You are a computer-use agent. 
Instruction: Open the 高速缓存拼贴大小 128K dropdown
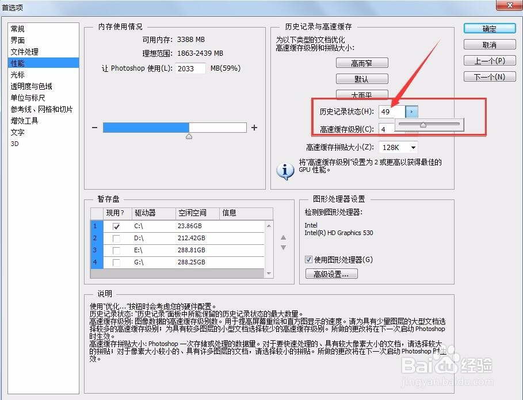[x=399, y=147]
